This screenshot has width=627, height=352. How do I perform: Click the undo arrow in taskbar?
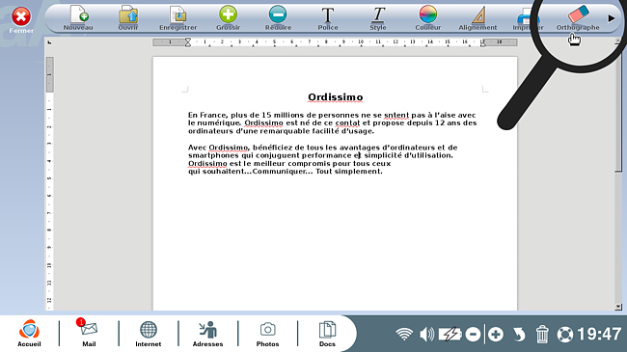pyautogui.click(x=519, y=335)
